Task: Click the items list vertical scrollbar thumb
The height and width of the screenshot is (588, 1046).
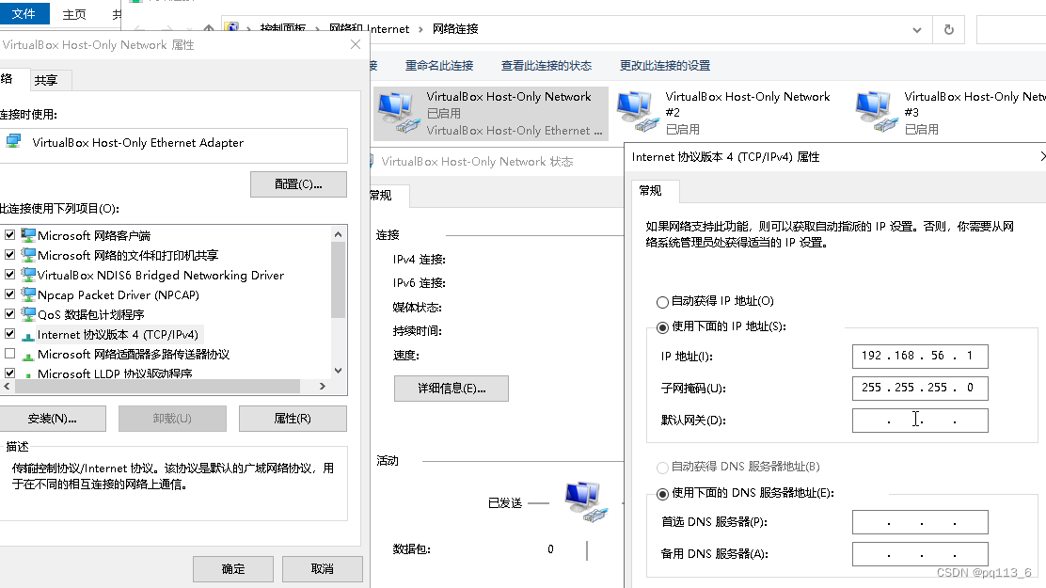Action: [x=339, y=279]
